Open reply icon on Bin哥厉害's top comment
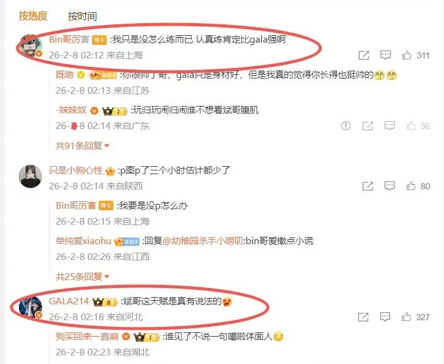Viewport: 444px width, 364px height. click(386, 55)
